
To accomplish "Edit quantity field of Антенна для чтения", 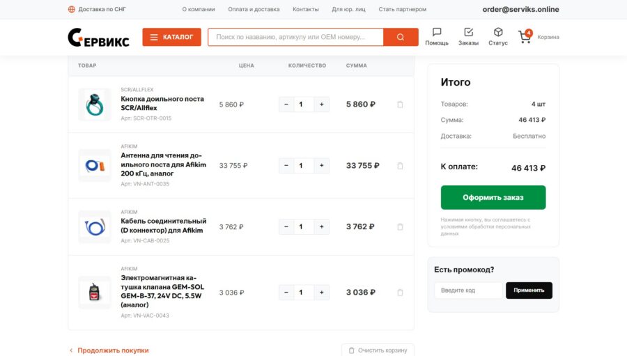I will (304, 166).
